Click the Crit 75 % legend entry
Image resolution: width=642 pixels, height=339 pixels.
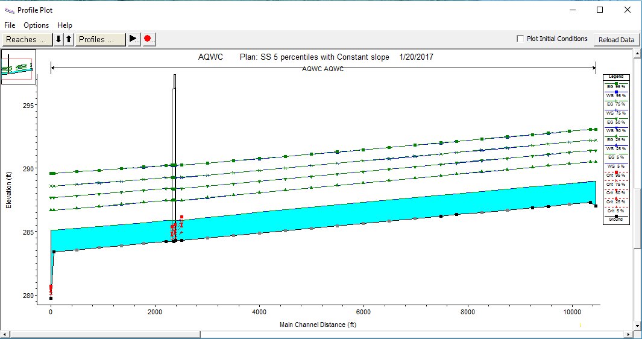616,183
